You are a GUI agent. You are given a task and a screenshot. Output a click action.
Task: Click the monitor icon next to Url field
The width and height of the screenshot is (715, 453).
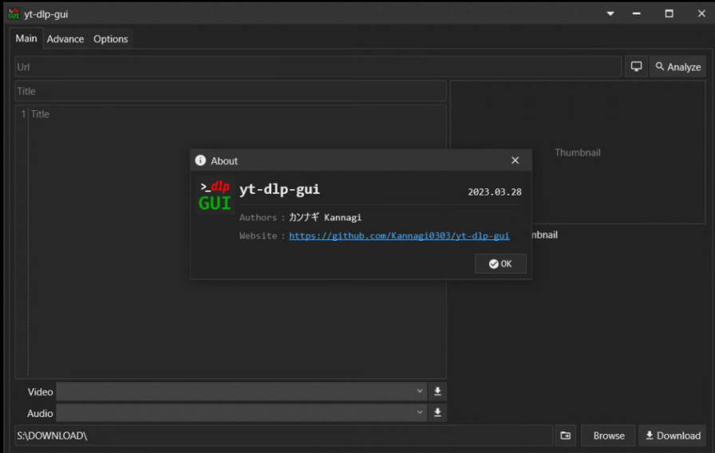pos(636,66)
